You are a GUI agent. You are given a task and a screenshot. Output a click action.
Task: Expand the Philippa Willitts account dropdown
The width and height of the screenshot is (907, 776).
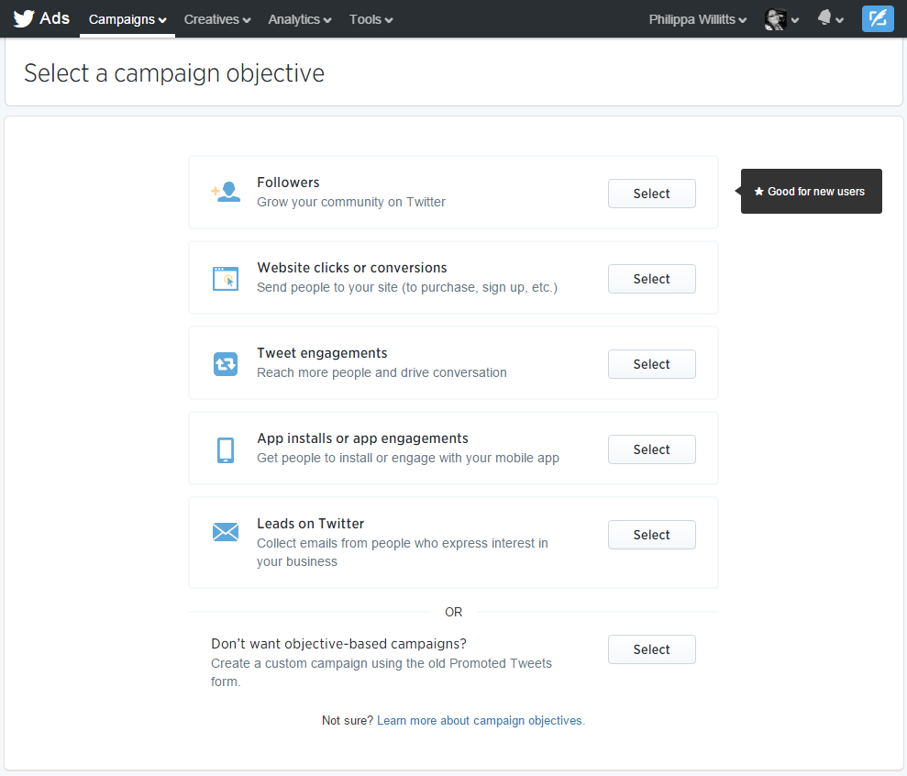tap(698, 19)
